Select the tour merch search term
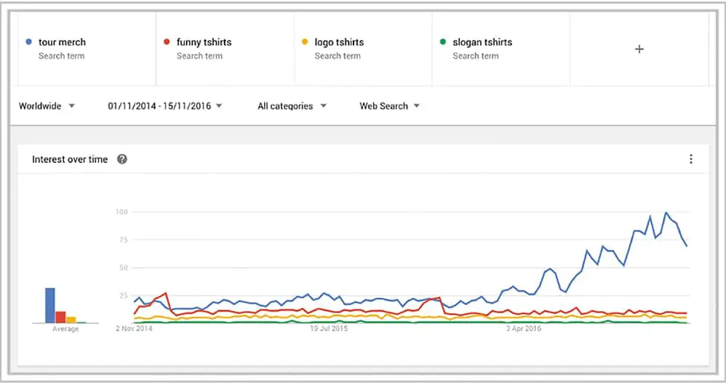726x385 pixels. [62, 42]
